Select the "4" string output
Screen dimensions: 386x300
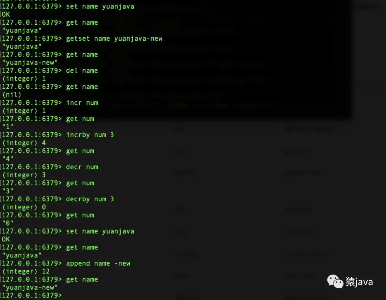tap(8, 159)
